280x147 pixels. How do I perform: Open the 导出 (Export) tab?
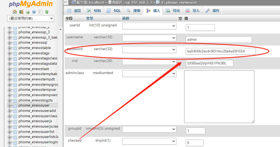pyautogui.click(x=173, y=11)
